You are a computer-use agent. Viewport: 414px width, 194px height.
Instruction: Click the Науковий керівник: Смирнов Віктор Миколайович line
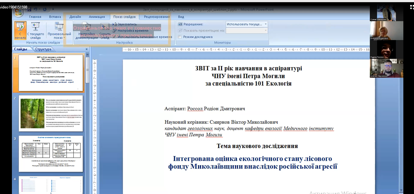221,122
